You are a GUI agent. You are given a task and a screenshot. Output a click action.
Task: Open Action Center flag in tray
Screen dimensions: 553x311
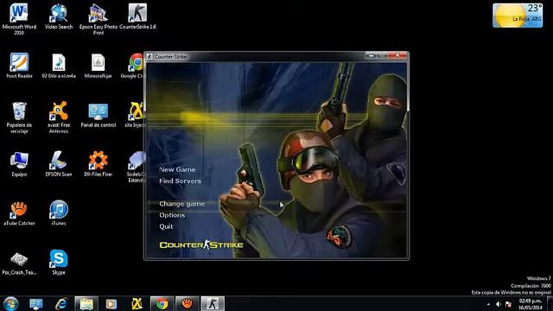(508, 304)
